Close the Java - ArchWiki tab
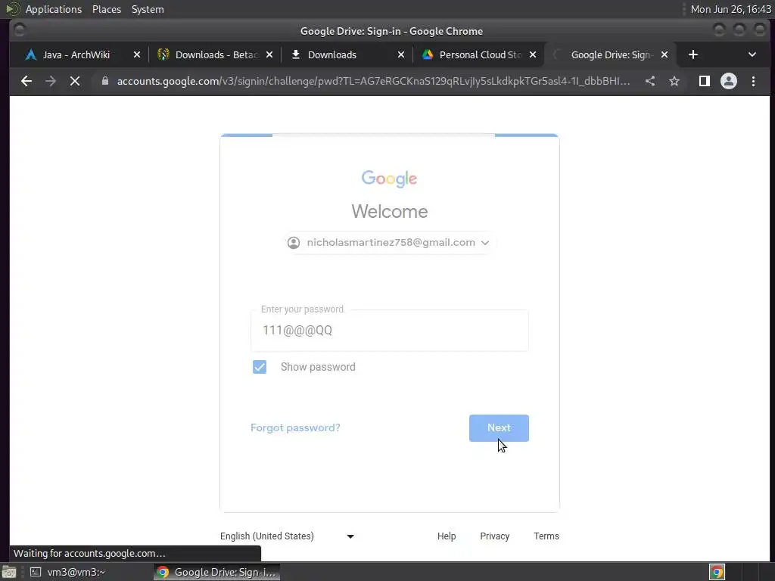775x581 pixels. click(137, 54)
